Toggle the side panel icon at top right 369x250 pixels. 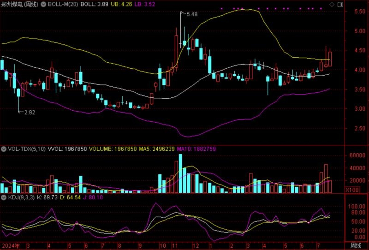[340, 4]
